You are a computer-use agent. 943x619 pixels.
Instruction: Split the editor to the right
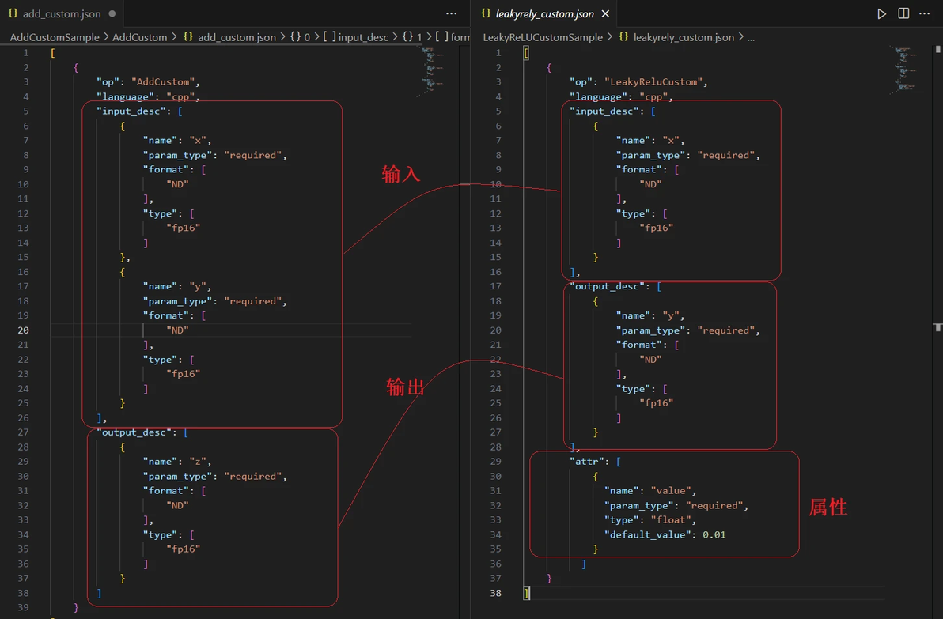(x=903, y=13)
